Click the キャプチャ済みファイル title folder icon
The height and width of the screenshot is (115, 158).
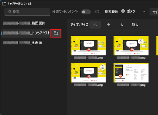4,4
